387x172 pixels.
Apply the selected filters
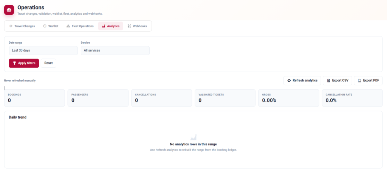(x=24, y=63)
